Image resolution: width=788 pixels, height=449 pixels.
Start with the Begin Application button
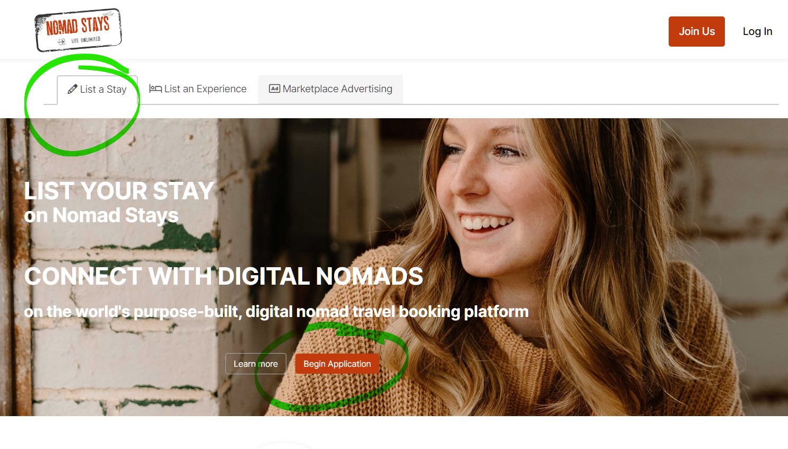click(337, 364)
